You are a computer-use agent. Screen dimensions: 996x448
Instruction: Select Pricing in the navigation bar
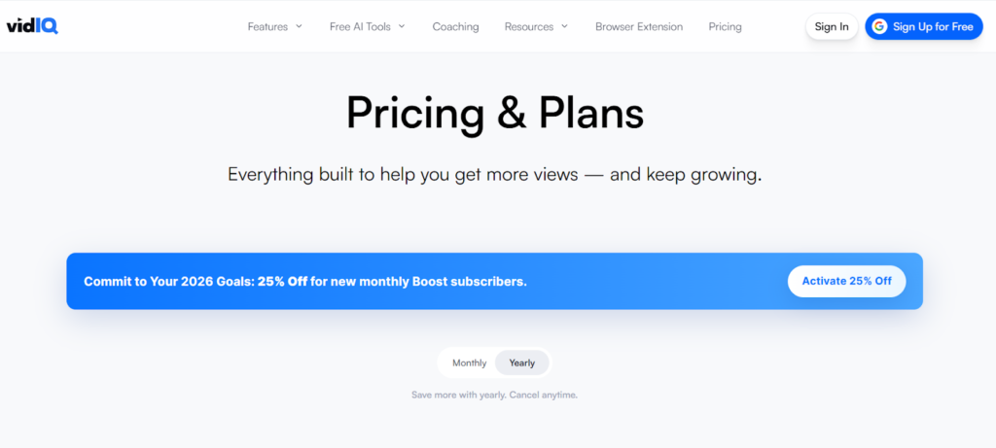tap(725, 26)
